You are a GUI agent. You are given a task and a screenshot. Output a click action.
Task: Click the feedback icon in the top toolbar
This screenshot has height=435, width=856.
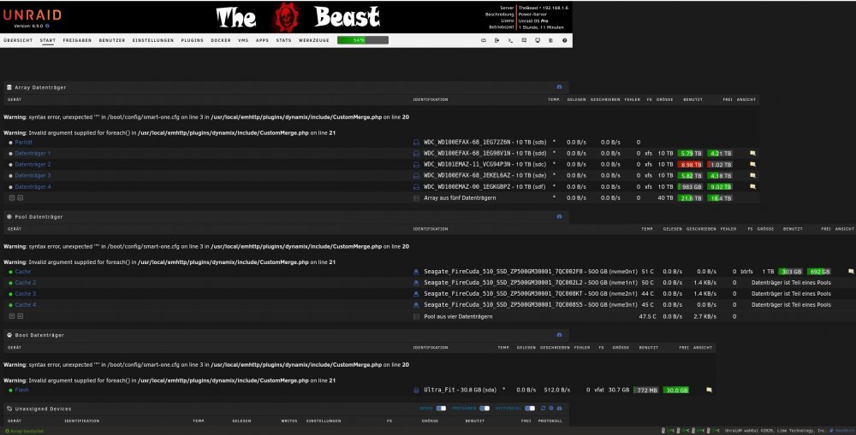524,40
